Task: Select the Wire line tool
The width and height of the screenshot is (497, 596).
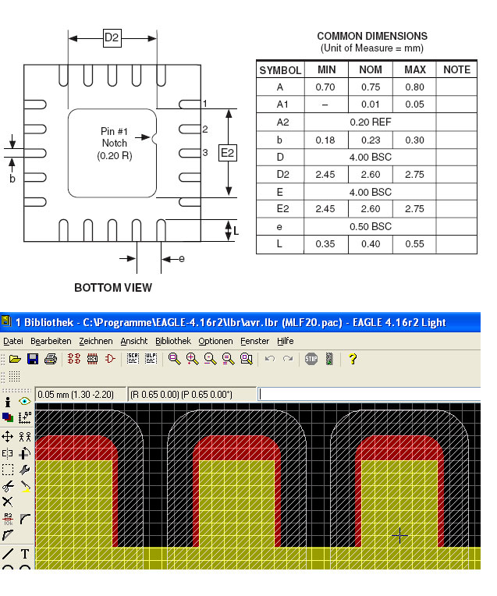Action: point(8,554)
